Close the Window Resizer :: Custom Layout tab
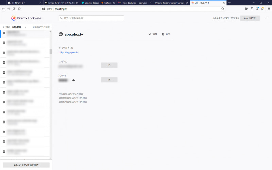 click(187, 3)
